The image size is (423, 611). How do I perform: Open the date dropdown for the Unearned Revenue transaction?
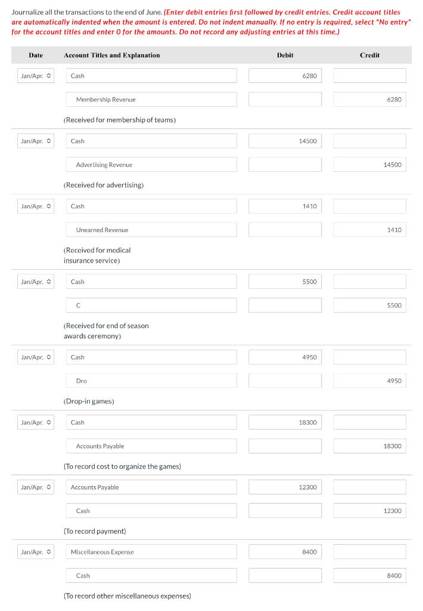[36, 206]
